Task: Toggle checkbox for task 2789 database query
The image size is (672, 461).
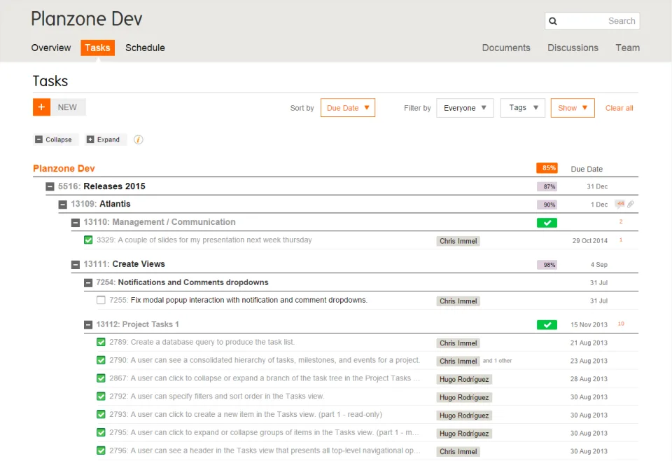Action: (101, 342)
